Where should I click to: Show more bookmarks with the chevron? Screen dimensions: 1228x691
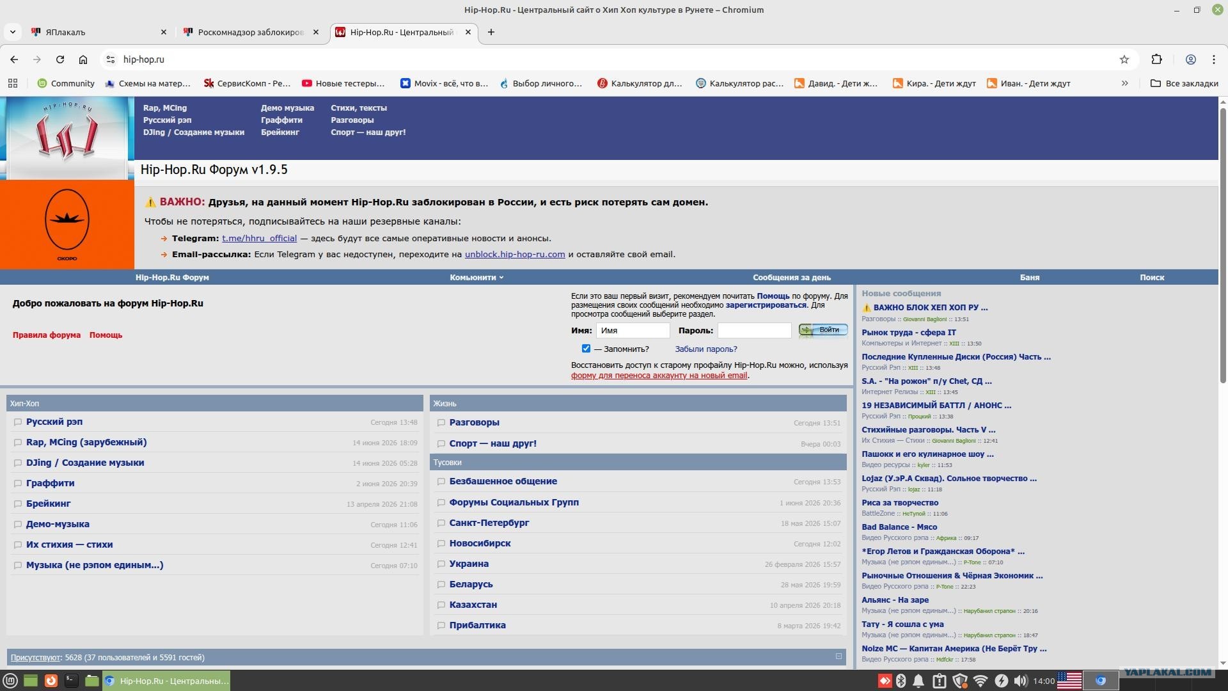(x=1125, y=83)
